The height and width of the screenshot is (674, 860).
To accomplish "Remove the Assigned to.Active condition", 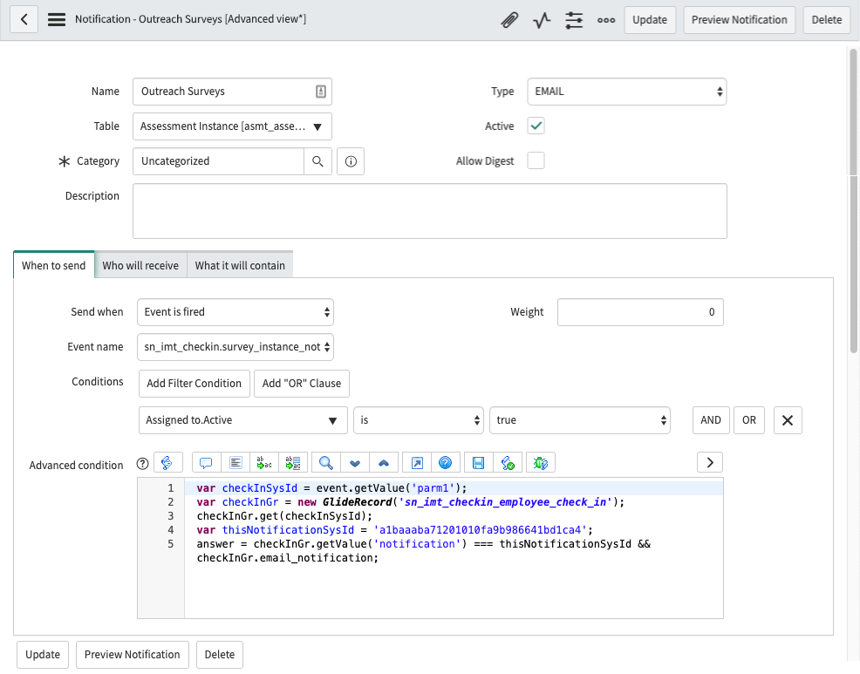I will click(788, 420).
